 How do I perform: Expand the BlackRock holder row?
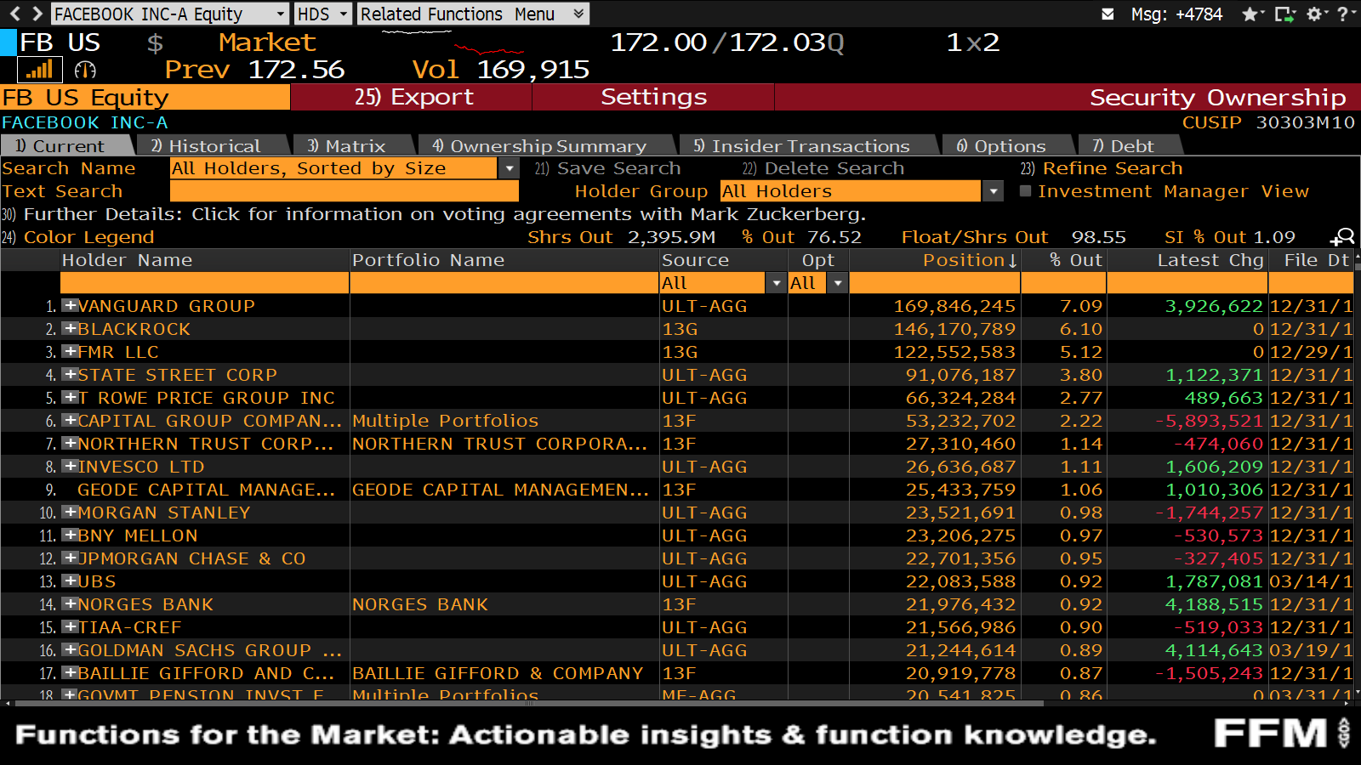[70, 328]
